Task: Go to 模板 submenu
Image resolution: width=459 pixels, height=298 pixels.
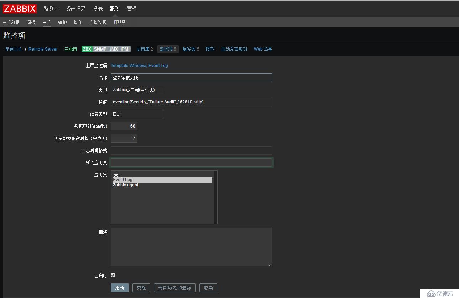Action: click(31, 22)
